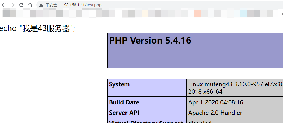Click the orange blurred bookmark in bookmarks bar

pyautogui.click(x=198, y=13)
